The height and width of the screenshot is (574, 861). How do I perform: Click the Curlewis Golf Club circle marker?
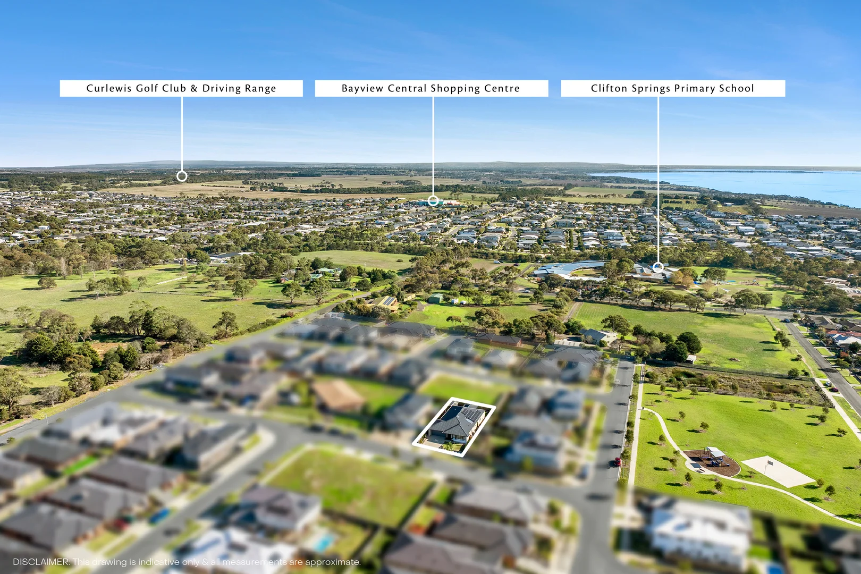183,175
